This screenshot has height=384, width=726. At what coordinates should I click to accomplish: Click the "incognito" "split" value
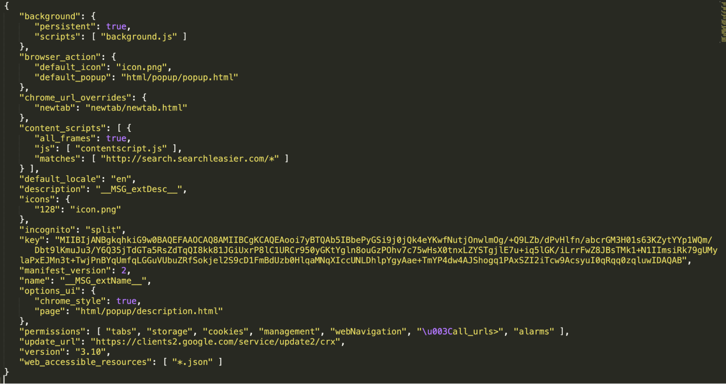pos(104,230)
